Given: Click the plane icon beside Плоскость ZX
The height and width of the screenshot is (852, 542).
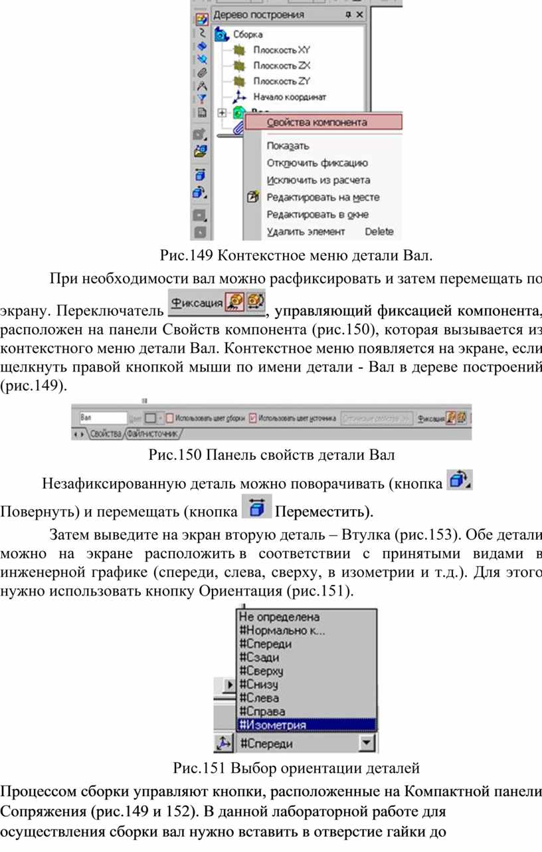Looking at the screenshot, I should pos(240,66).
